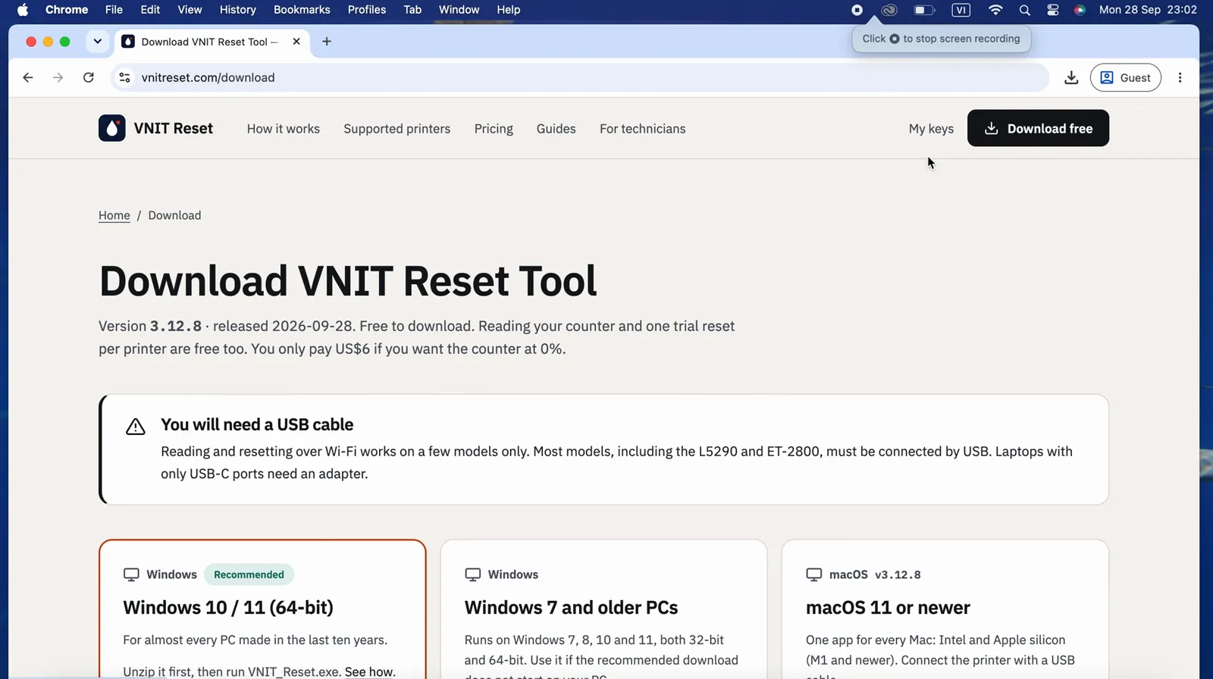Expand the tab search dropdown chevron
Viewport: 1213px width, 679px height.
coord(97,42)
